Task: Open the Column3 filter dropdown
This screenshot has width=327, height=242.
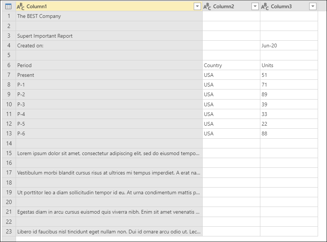Action: [313, 7]
